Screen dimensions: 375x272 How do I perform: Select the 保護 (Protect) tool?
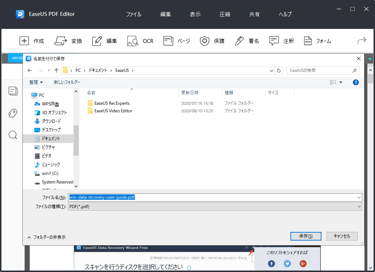click(212, 41)
